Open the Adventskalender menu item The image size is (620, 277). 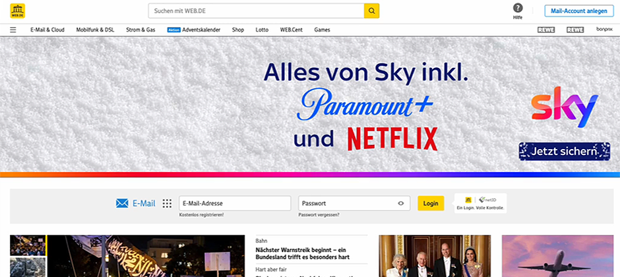pyautogui.click(x=201, y=30)
